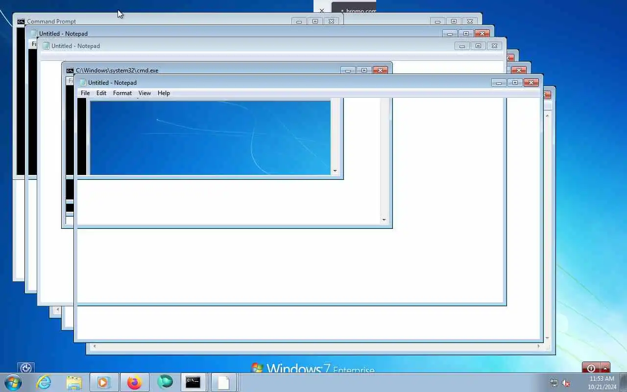Maximize the Notepad window that has a gray close button
This screenshot has width=627, height=392.
(x=478, y=46)
